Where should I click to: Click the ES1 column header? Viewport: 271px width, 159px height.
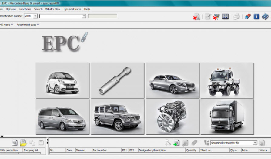[125, 150]
